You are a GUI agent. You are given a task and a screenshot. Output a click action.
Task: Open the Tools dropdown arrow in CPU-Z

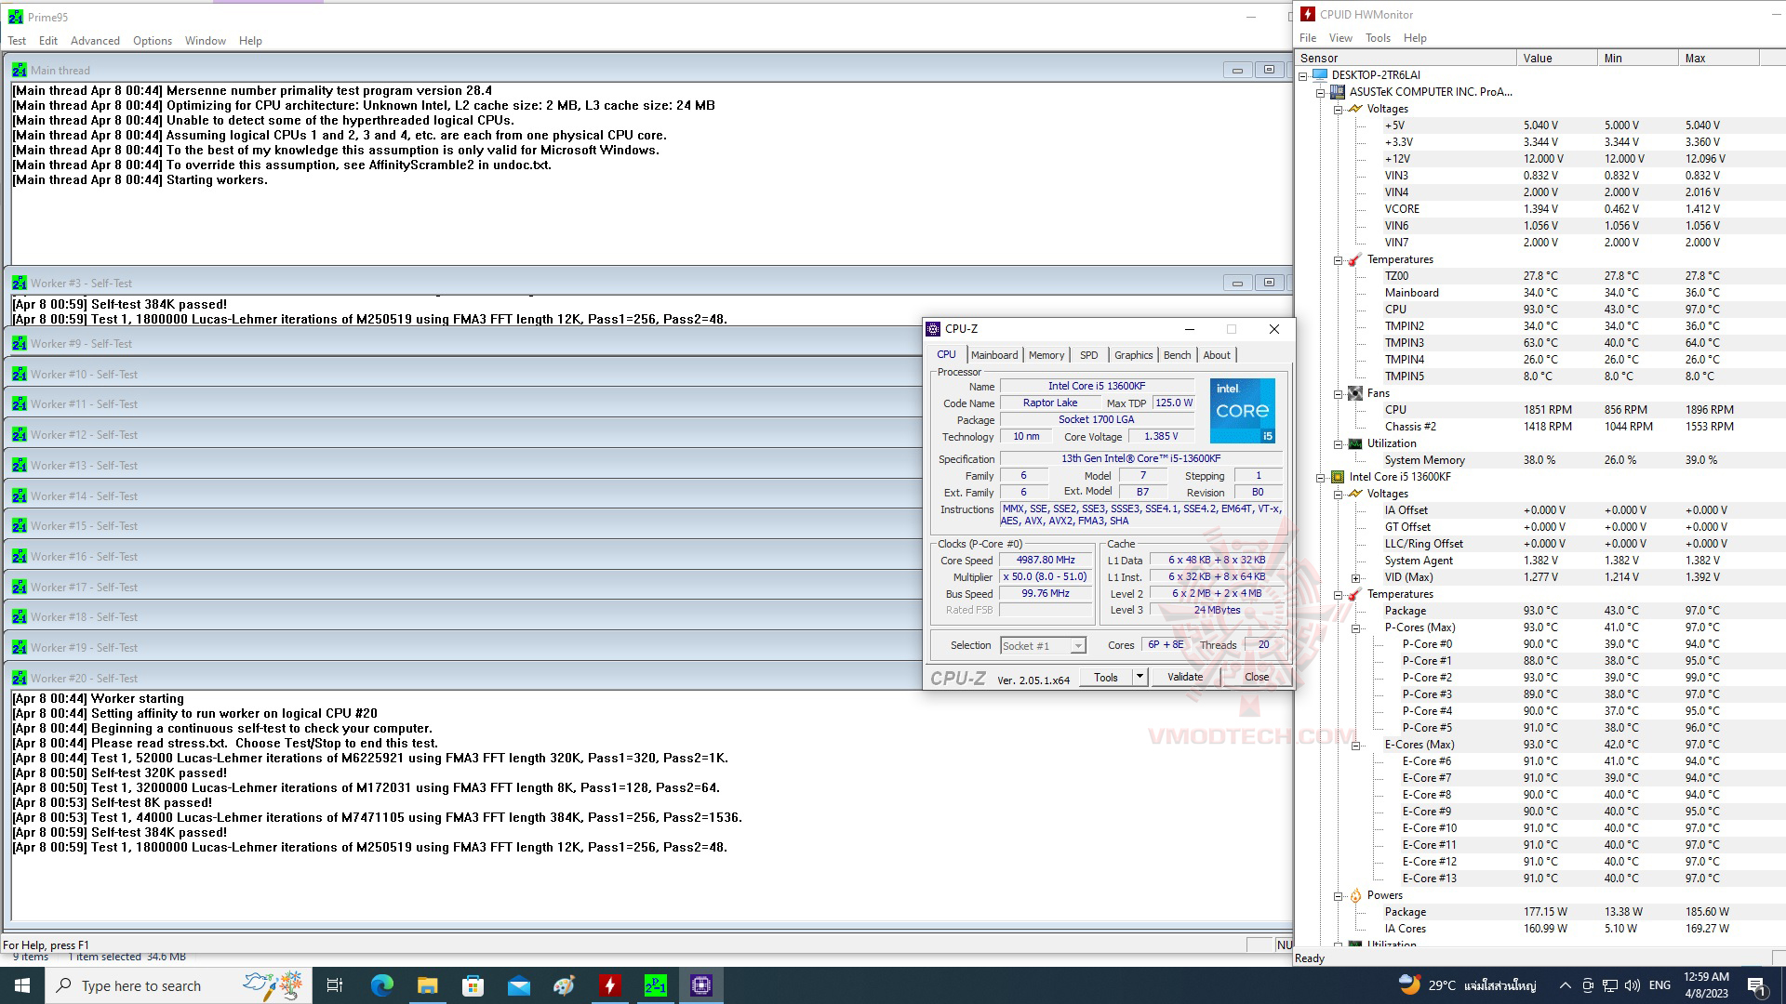point(1140,677)
